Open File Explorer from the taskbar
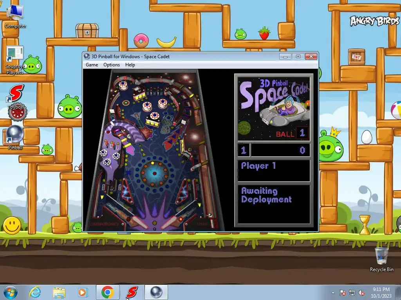This screenshot has width=401, height=300. tap(59, 292)
